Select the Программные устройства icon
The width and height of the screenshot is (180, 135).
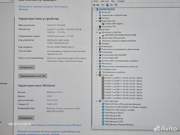tap(100, 72)
